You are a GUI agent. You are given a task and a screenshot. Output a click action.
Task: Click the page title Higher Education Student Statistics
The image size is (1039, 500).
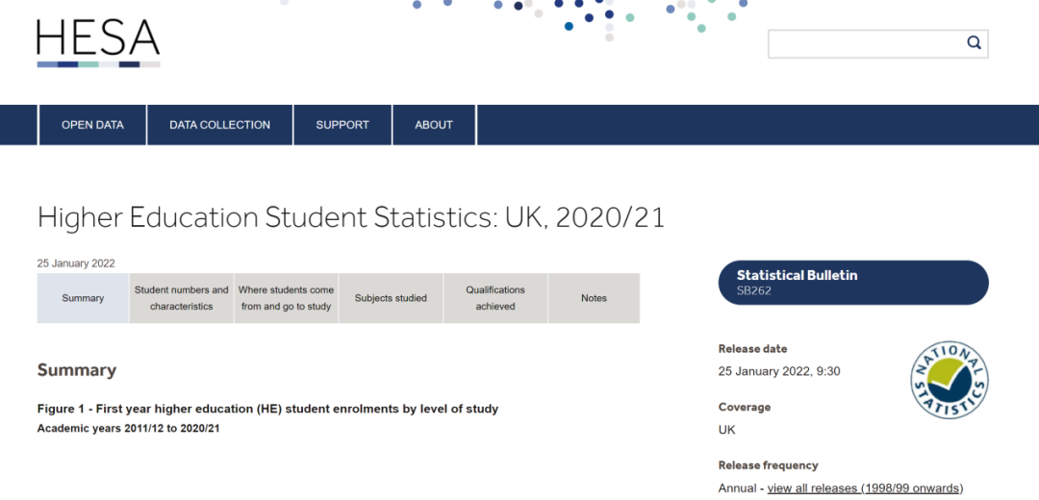tap(350, 218)
